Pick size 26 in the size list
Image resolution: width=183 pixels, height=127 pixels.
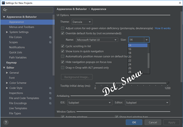click(x=138, y=68)
